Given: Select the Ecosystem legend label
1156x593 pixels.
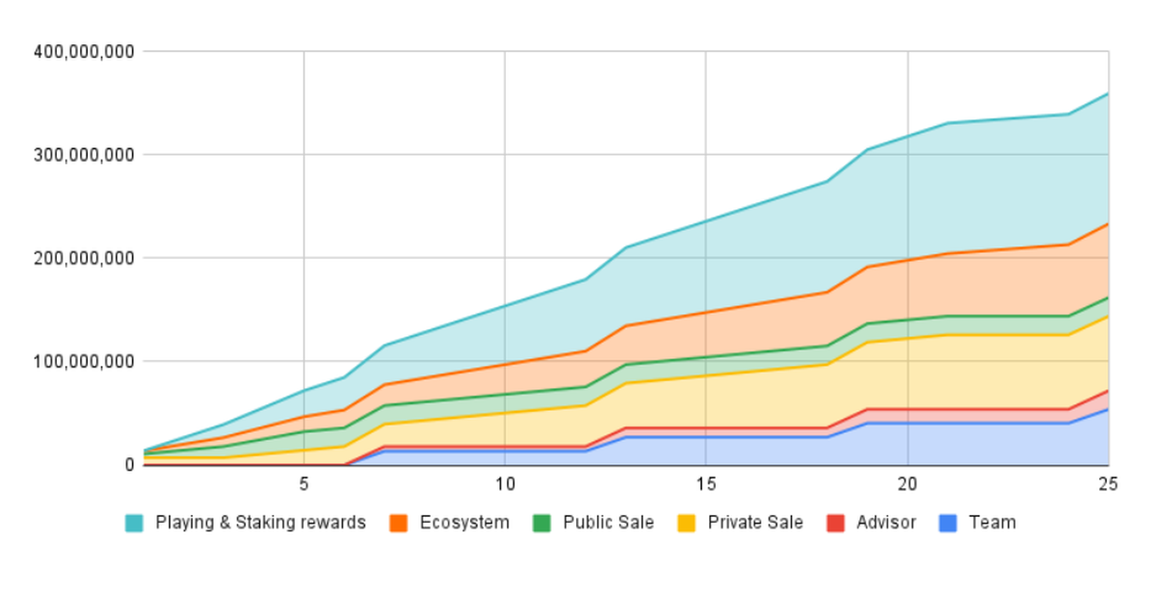Looking at the screenshot, I should [464, 523].
